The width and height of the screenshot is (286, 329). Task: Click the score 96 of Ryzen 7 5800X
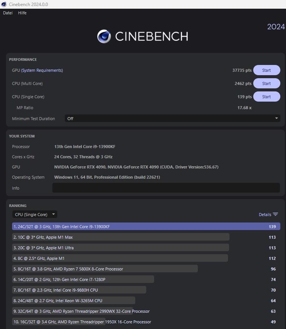(273, 269)
